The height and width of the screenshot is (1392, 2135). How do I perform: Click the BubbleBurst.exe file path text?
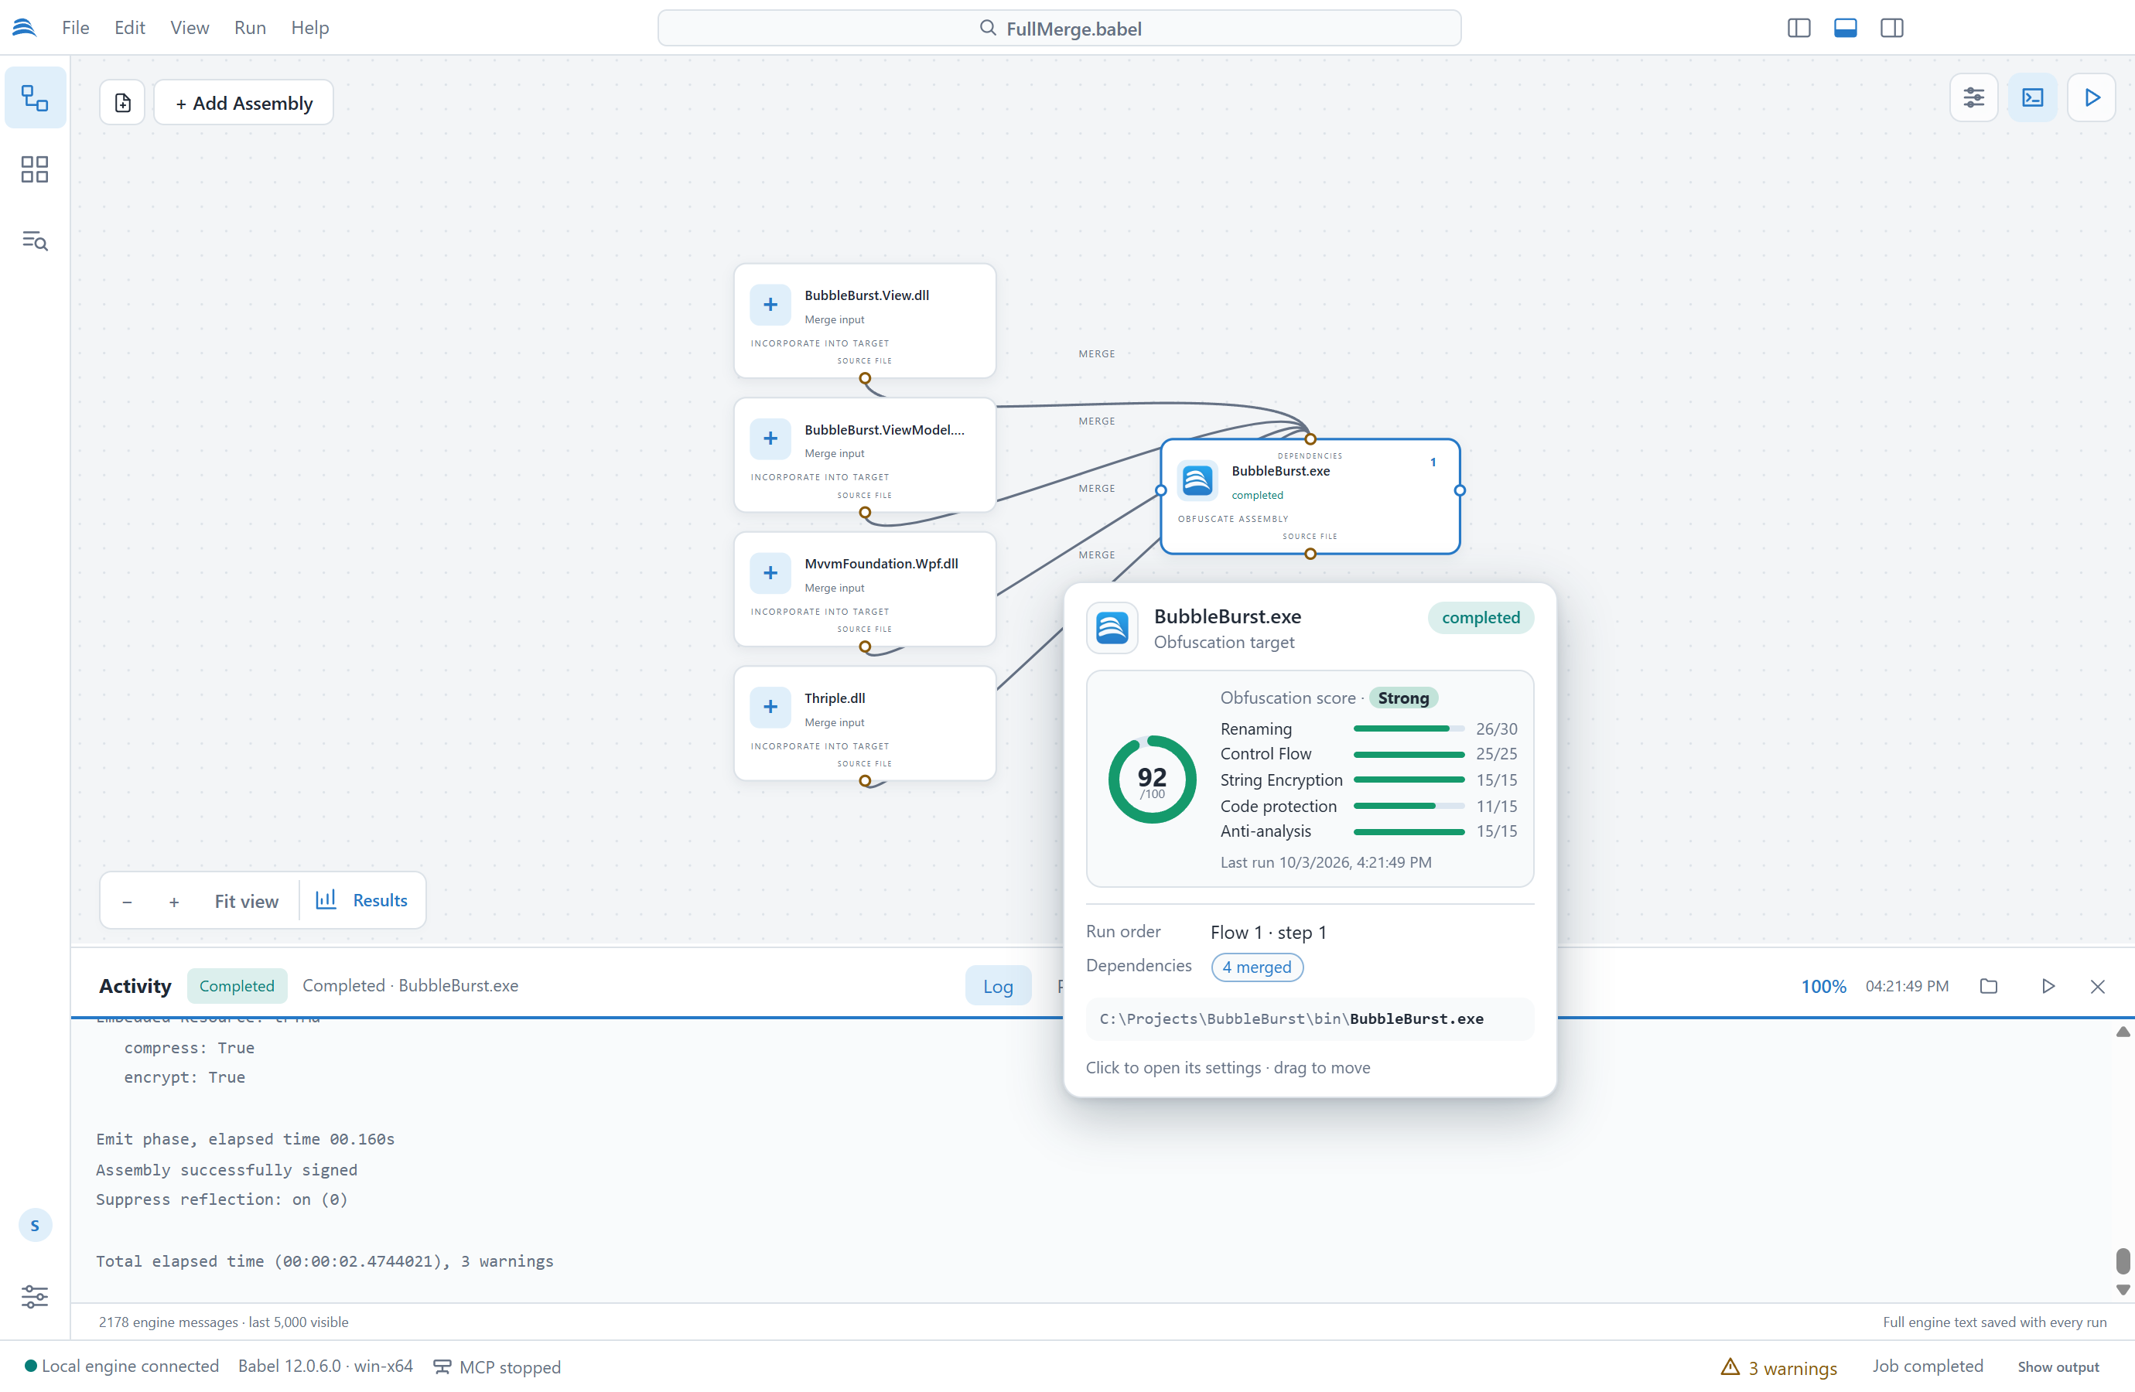(1291, 1019)
